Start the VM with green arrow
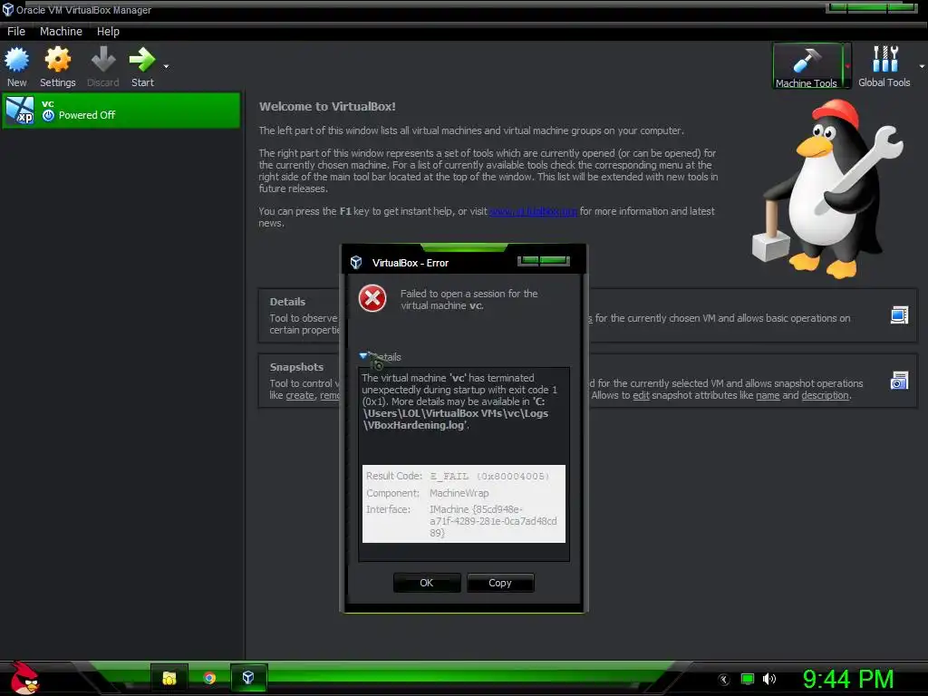 pyautogui.click(x=142, y=61)
